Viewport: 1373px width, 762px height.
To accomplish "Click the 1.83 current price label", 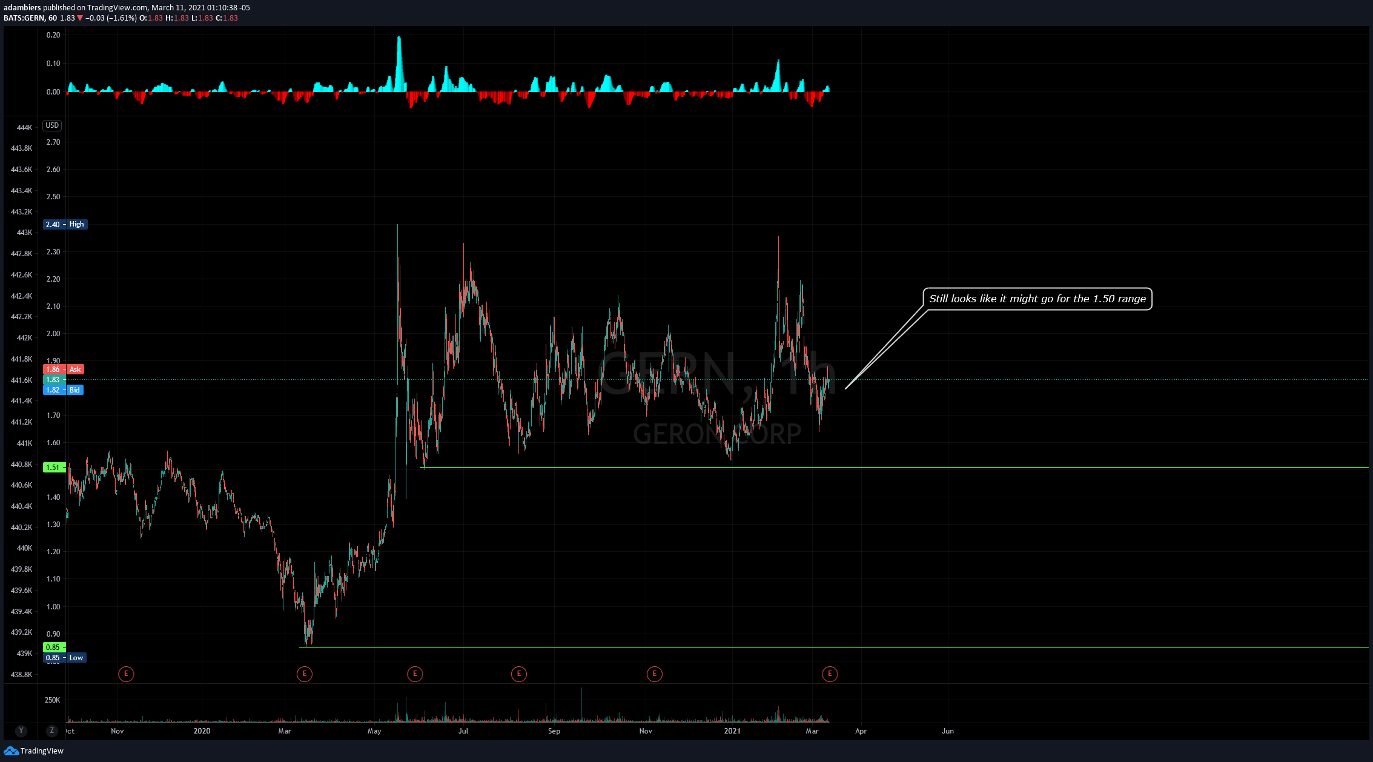I will click(55, 380).
